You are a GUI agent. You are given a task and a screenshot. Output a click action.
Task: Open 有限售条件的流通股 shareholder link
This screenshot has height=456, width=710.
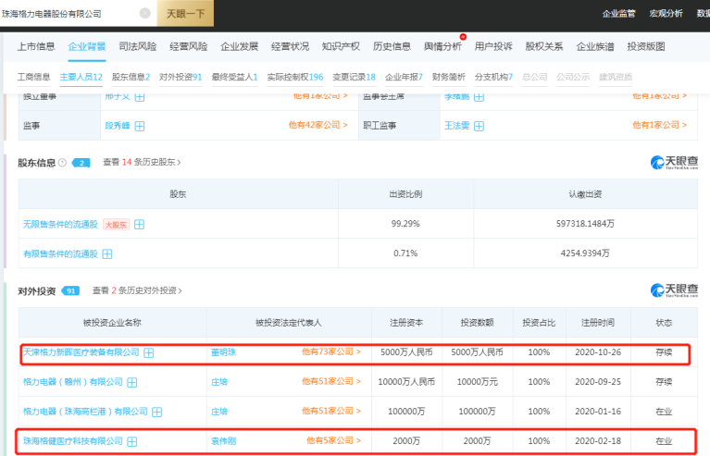tap(60, 253)
